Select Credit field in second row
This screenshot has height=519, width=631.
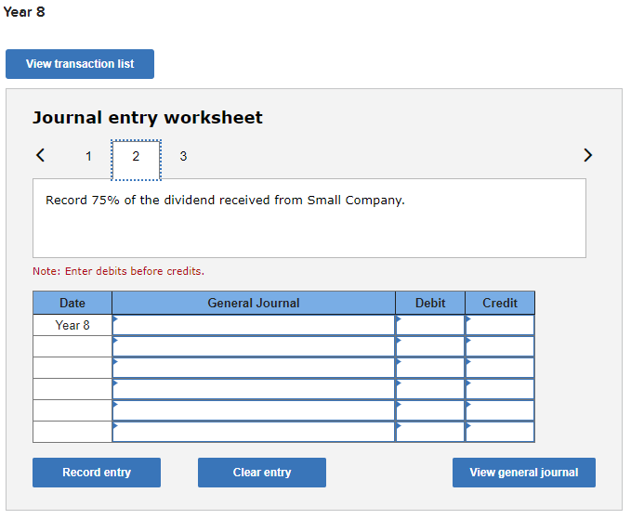click(500, 346)
